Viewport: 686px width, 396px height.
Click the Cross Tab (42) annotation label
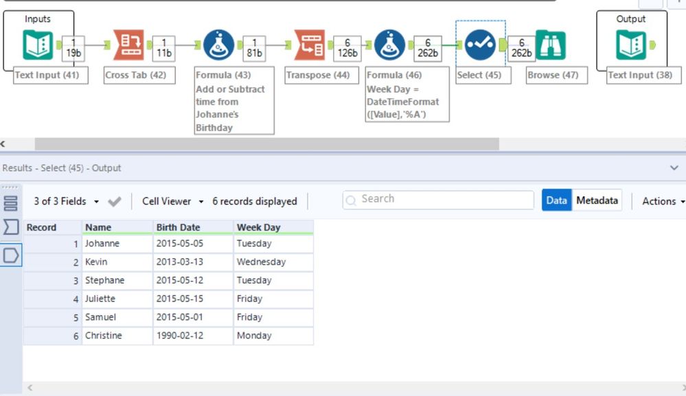point(139,75)
